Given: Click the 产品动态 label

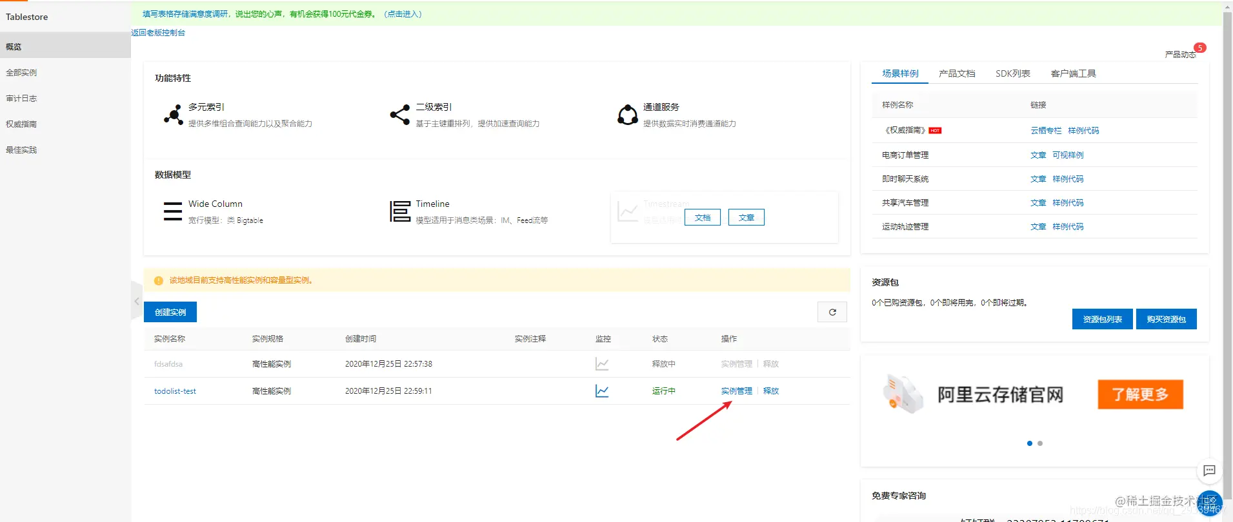Looking at the screenshot, I should pyautogui.click(x=1179, y=55).
